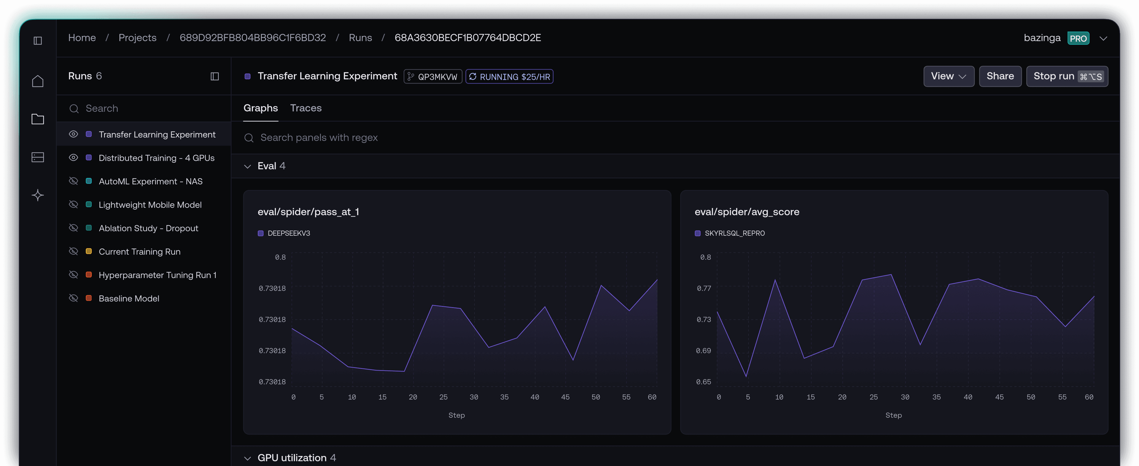
Task: Click the RUNNING $25/HR status badge
Action: (509, 77)
